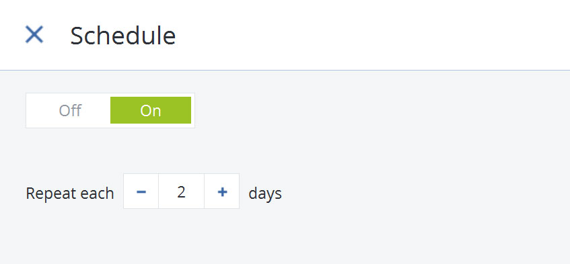Screen dimensions: 570x264
Task: Disable scheduling using the Off segment
Action: [x=70, y=110]
